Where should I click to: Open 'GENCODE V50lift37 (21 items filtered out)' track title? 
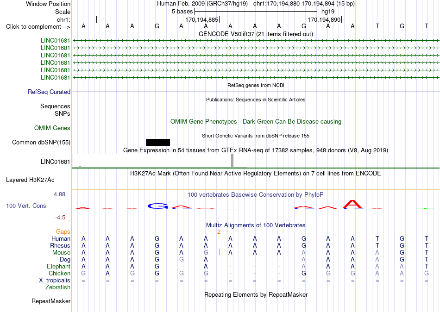pos(256,34)
